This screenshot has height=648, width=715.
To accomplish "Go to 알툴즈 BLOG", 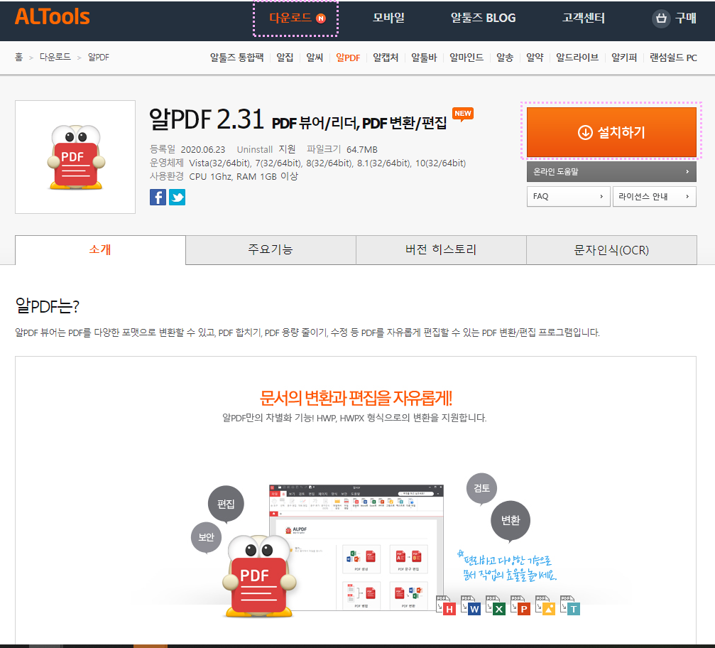I will pyautogui.click(x=483, y=18).
